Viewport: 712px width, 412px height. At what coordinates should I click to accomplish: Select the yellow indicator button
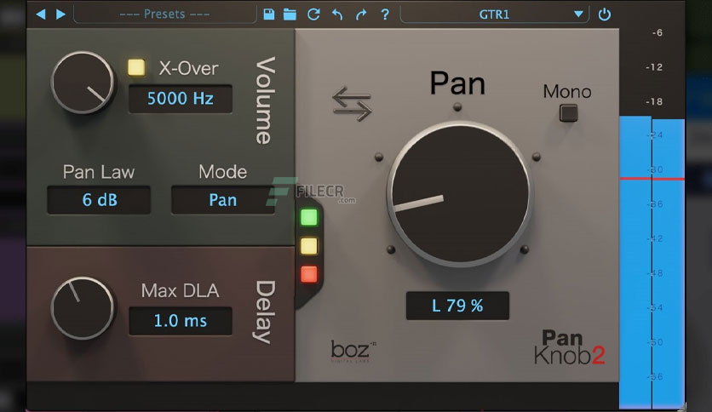pyautogui.click(x=309, y=246)
